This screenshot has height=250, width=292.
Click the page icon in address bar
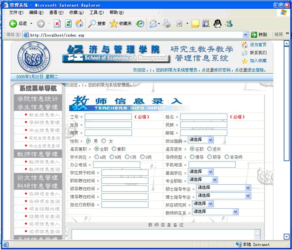coord(26,35)
